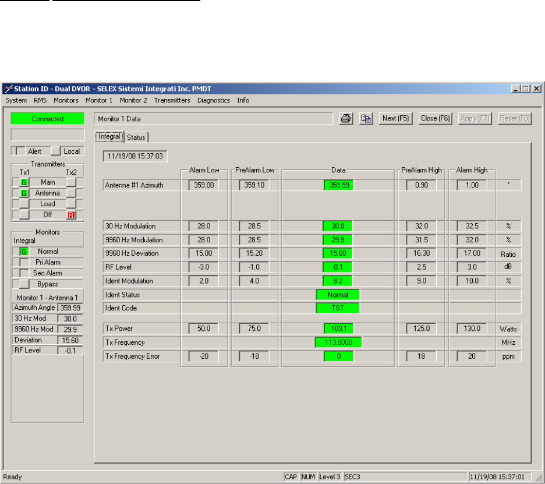Click Tx Power Alarm High field 130.0

(472, 328)
